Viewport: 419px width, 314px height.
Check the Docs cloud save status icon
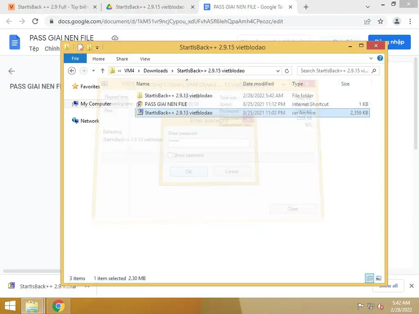tap(115, 38)
